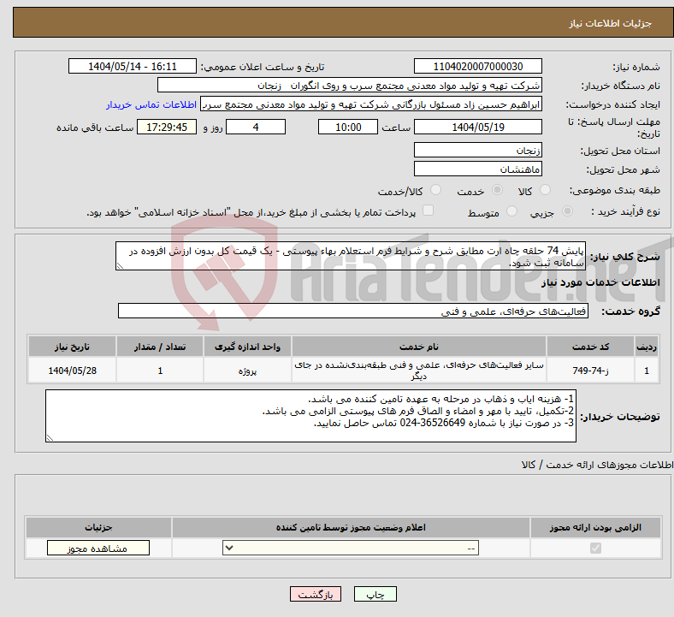Click resize handle of توضیحات خریدار box
Viewport: 674px width, 617px height.
click(x=50, y=438)
